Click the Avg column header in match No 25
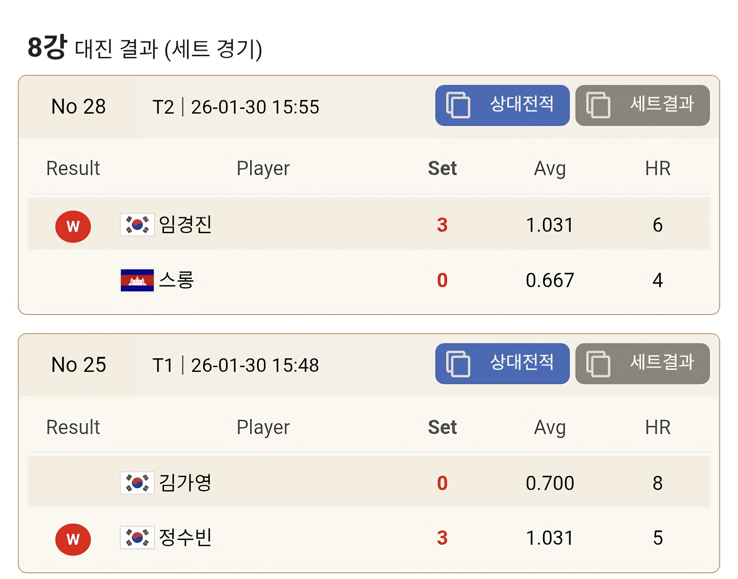Image resolution: width=738 pixels, height=579 pixels. pyautogui.click(x=550, y=428)
